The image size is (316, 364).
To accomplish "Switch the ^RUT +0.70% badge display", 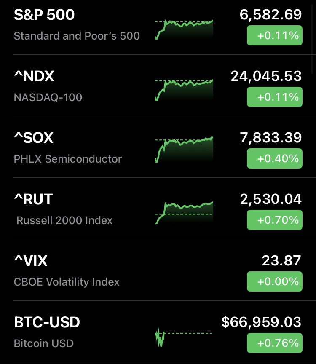I will 274,220.
